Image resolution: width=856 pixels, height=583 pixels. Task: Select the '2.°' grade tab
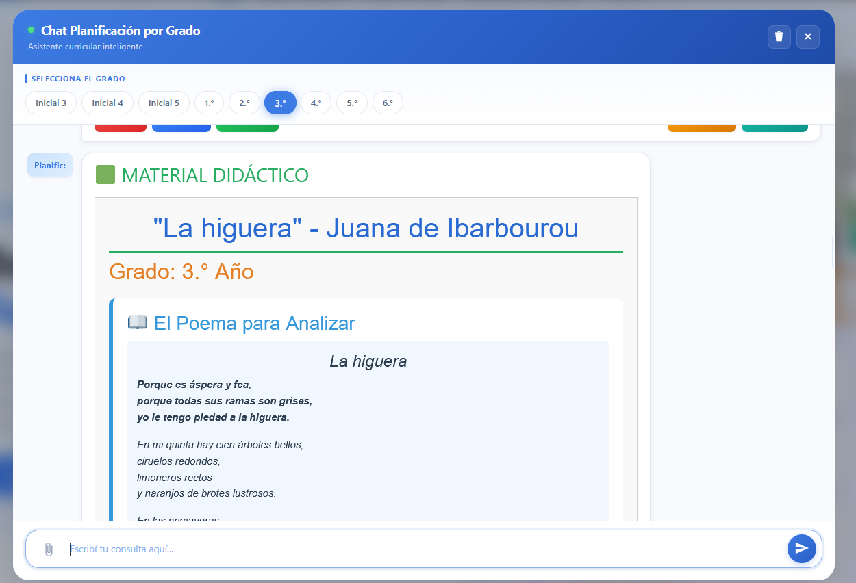pos(244,103)
